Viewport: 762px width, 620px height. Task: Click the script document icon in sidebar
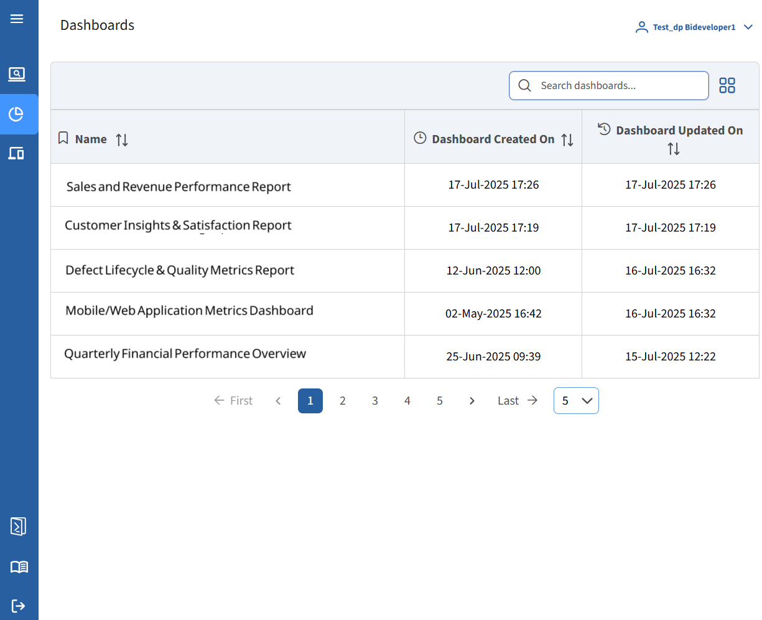[x=18, y=526]
